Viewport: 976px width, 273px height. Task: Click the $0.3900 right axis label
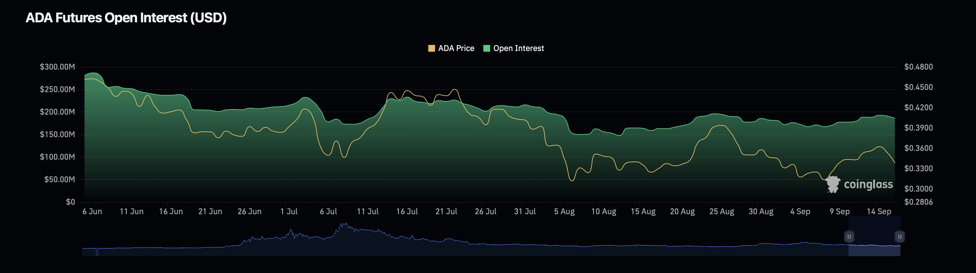[x=918, y=128]
